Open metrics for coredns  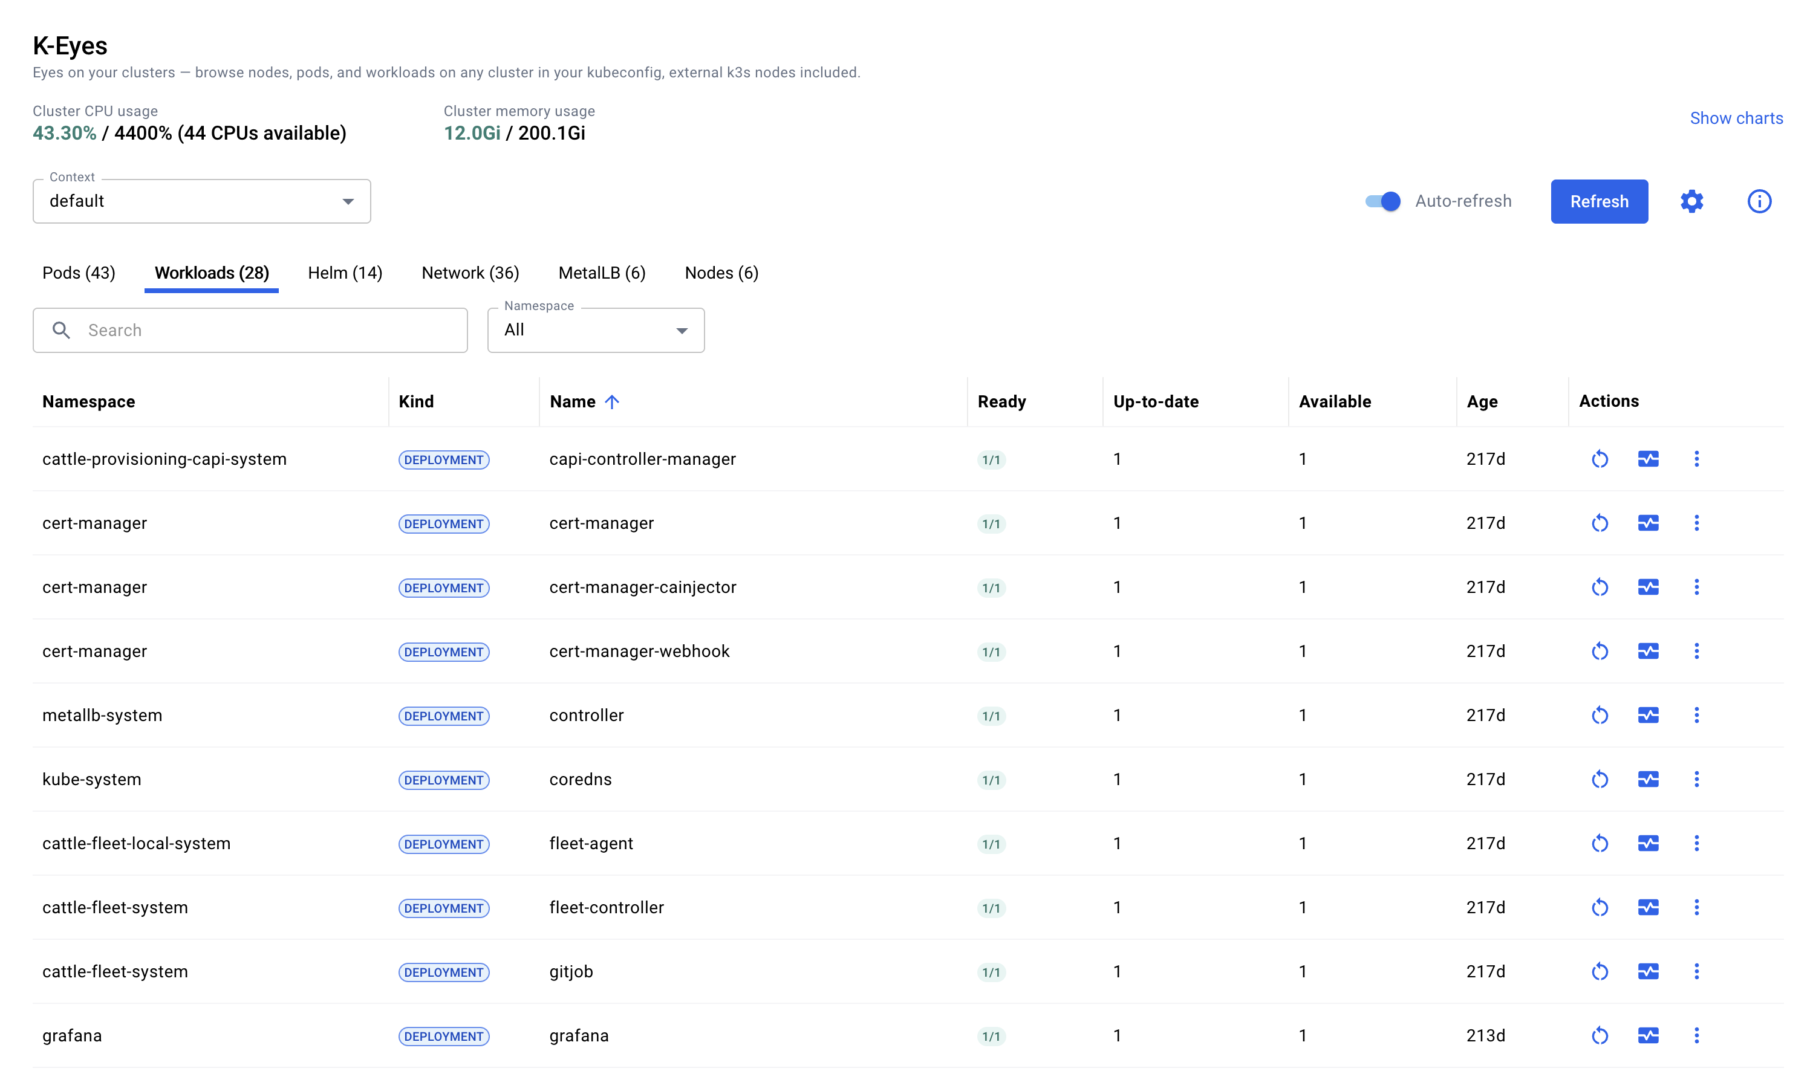point(1648,780)
